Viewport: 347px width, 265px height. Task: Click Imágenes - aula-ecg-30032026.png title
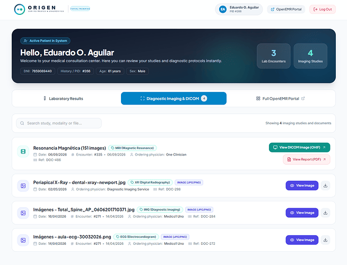click(x=72, y=237)
